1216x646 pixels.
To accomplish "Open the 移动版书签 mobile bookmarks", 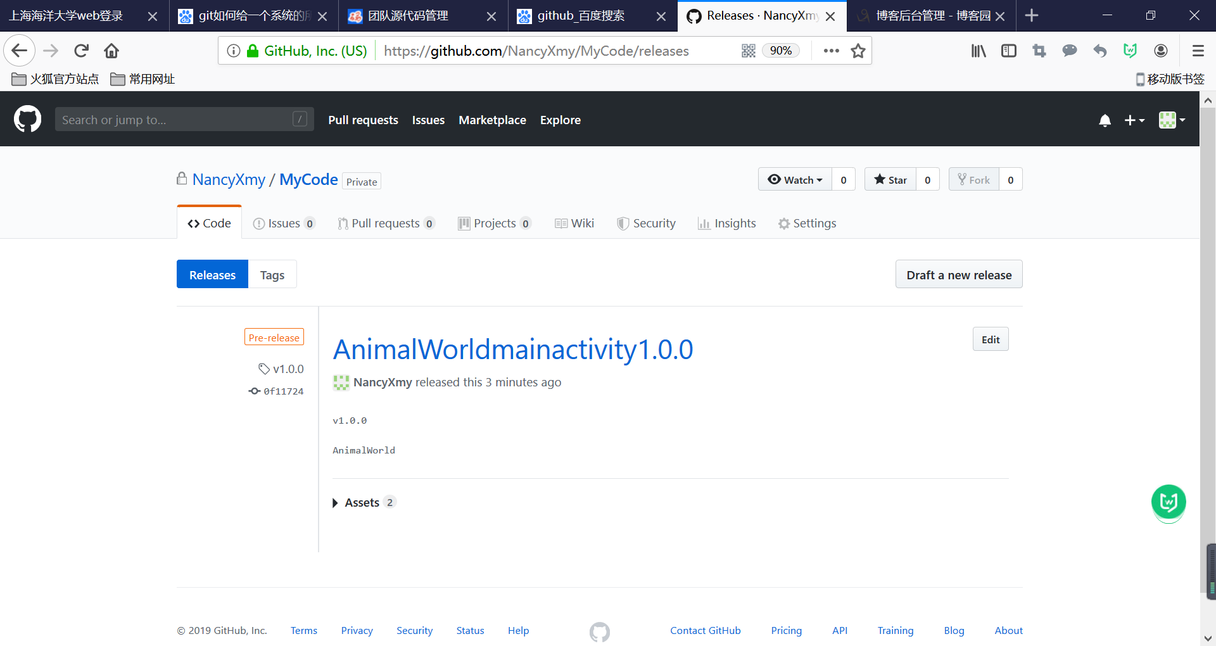I will click(1170, 79).
